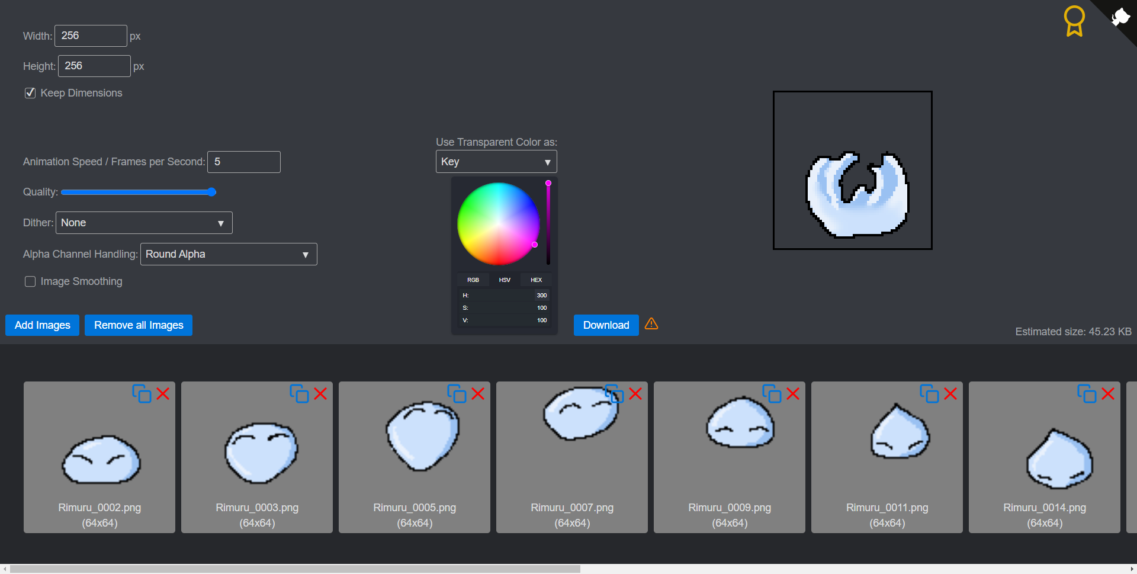
Task: Click the Height input field
Action: pos(94,66)
